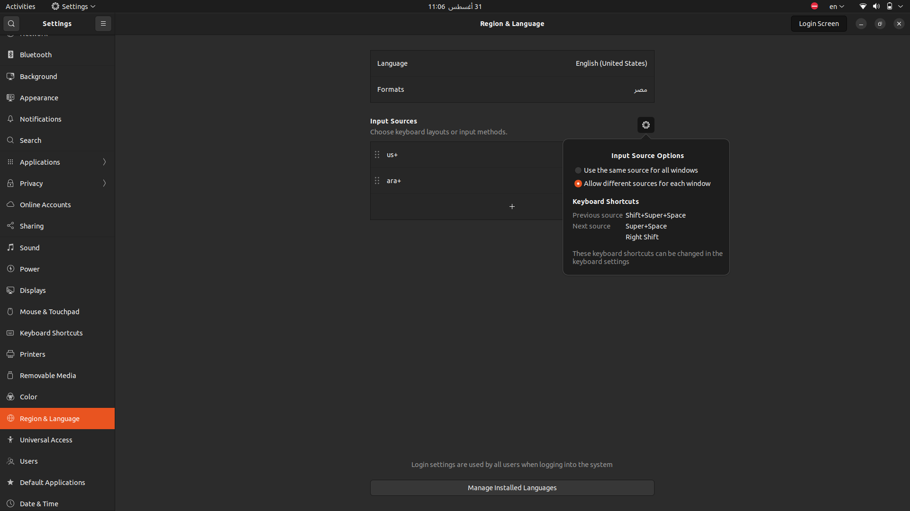Open the Formats row
The height and width of the screenshot is (511, 910).
(x=512, y=89)
